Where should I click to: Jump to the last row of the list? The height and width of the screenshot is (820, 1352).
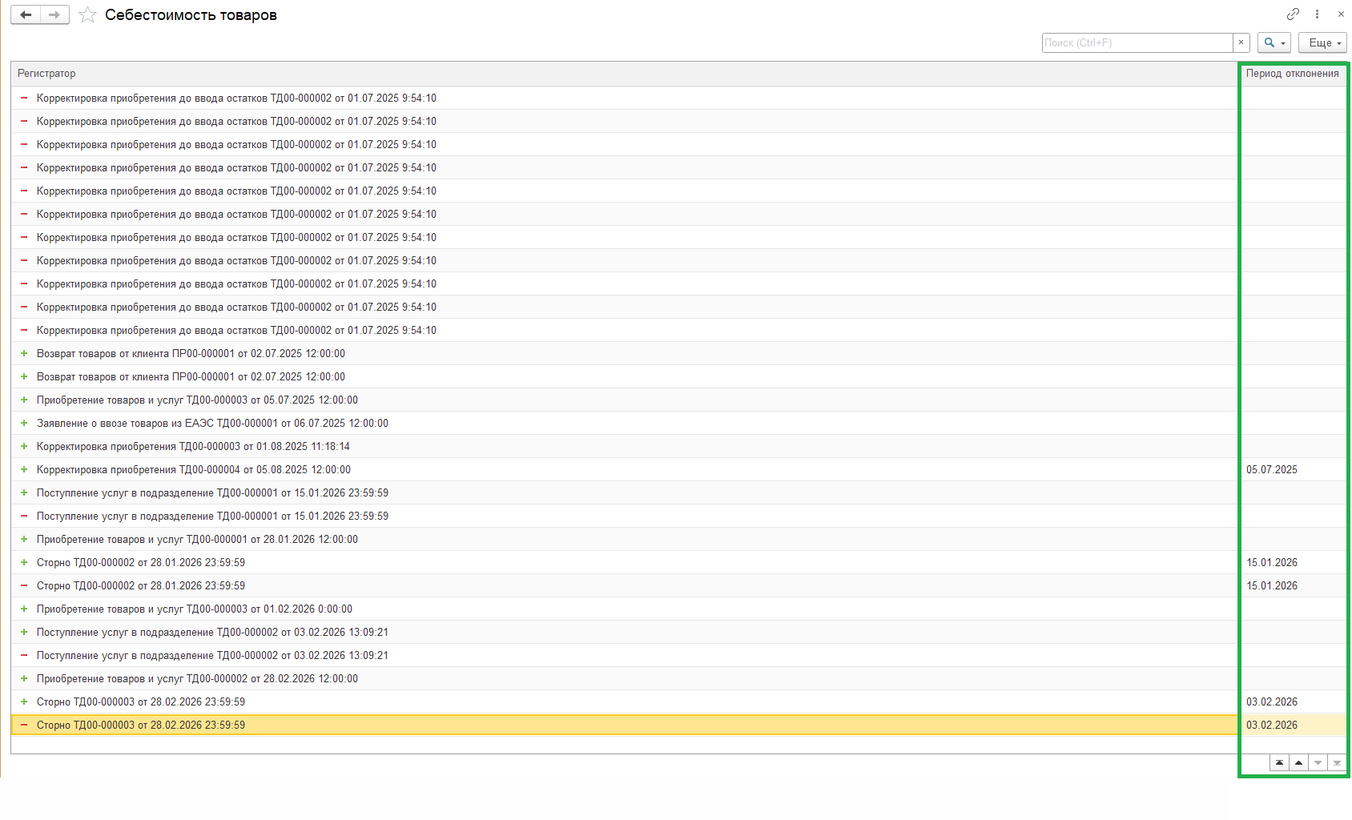(x=1337, y=762)
